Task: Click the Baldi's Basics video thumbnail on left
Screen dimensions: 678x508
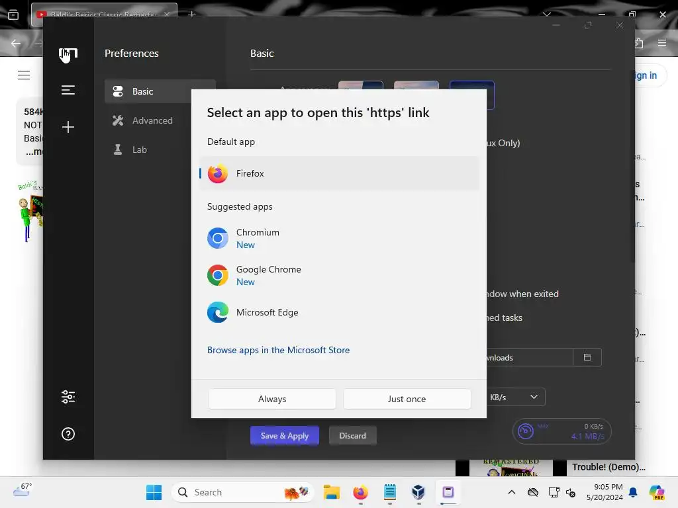Action: (30, 212)
